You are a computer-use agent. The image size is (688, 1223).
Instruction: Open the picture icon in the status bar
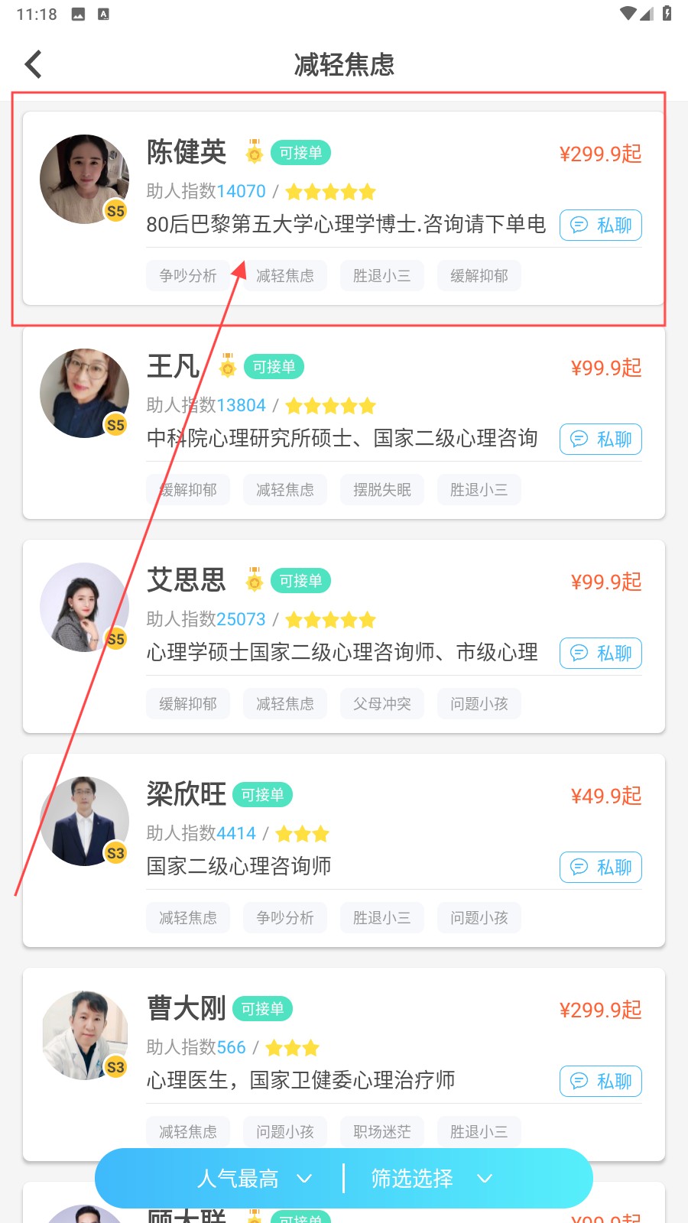78,14
